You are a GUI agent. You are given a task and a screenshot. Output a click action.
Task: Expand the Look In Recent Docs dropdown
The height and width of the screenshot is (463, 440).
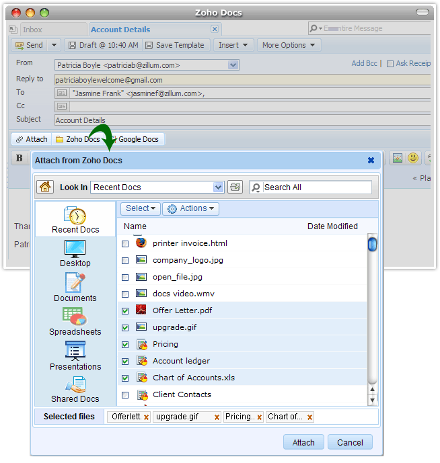[218, 187]
